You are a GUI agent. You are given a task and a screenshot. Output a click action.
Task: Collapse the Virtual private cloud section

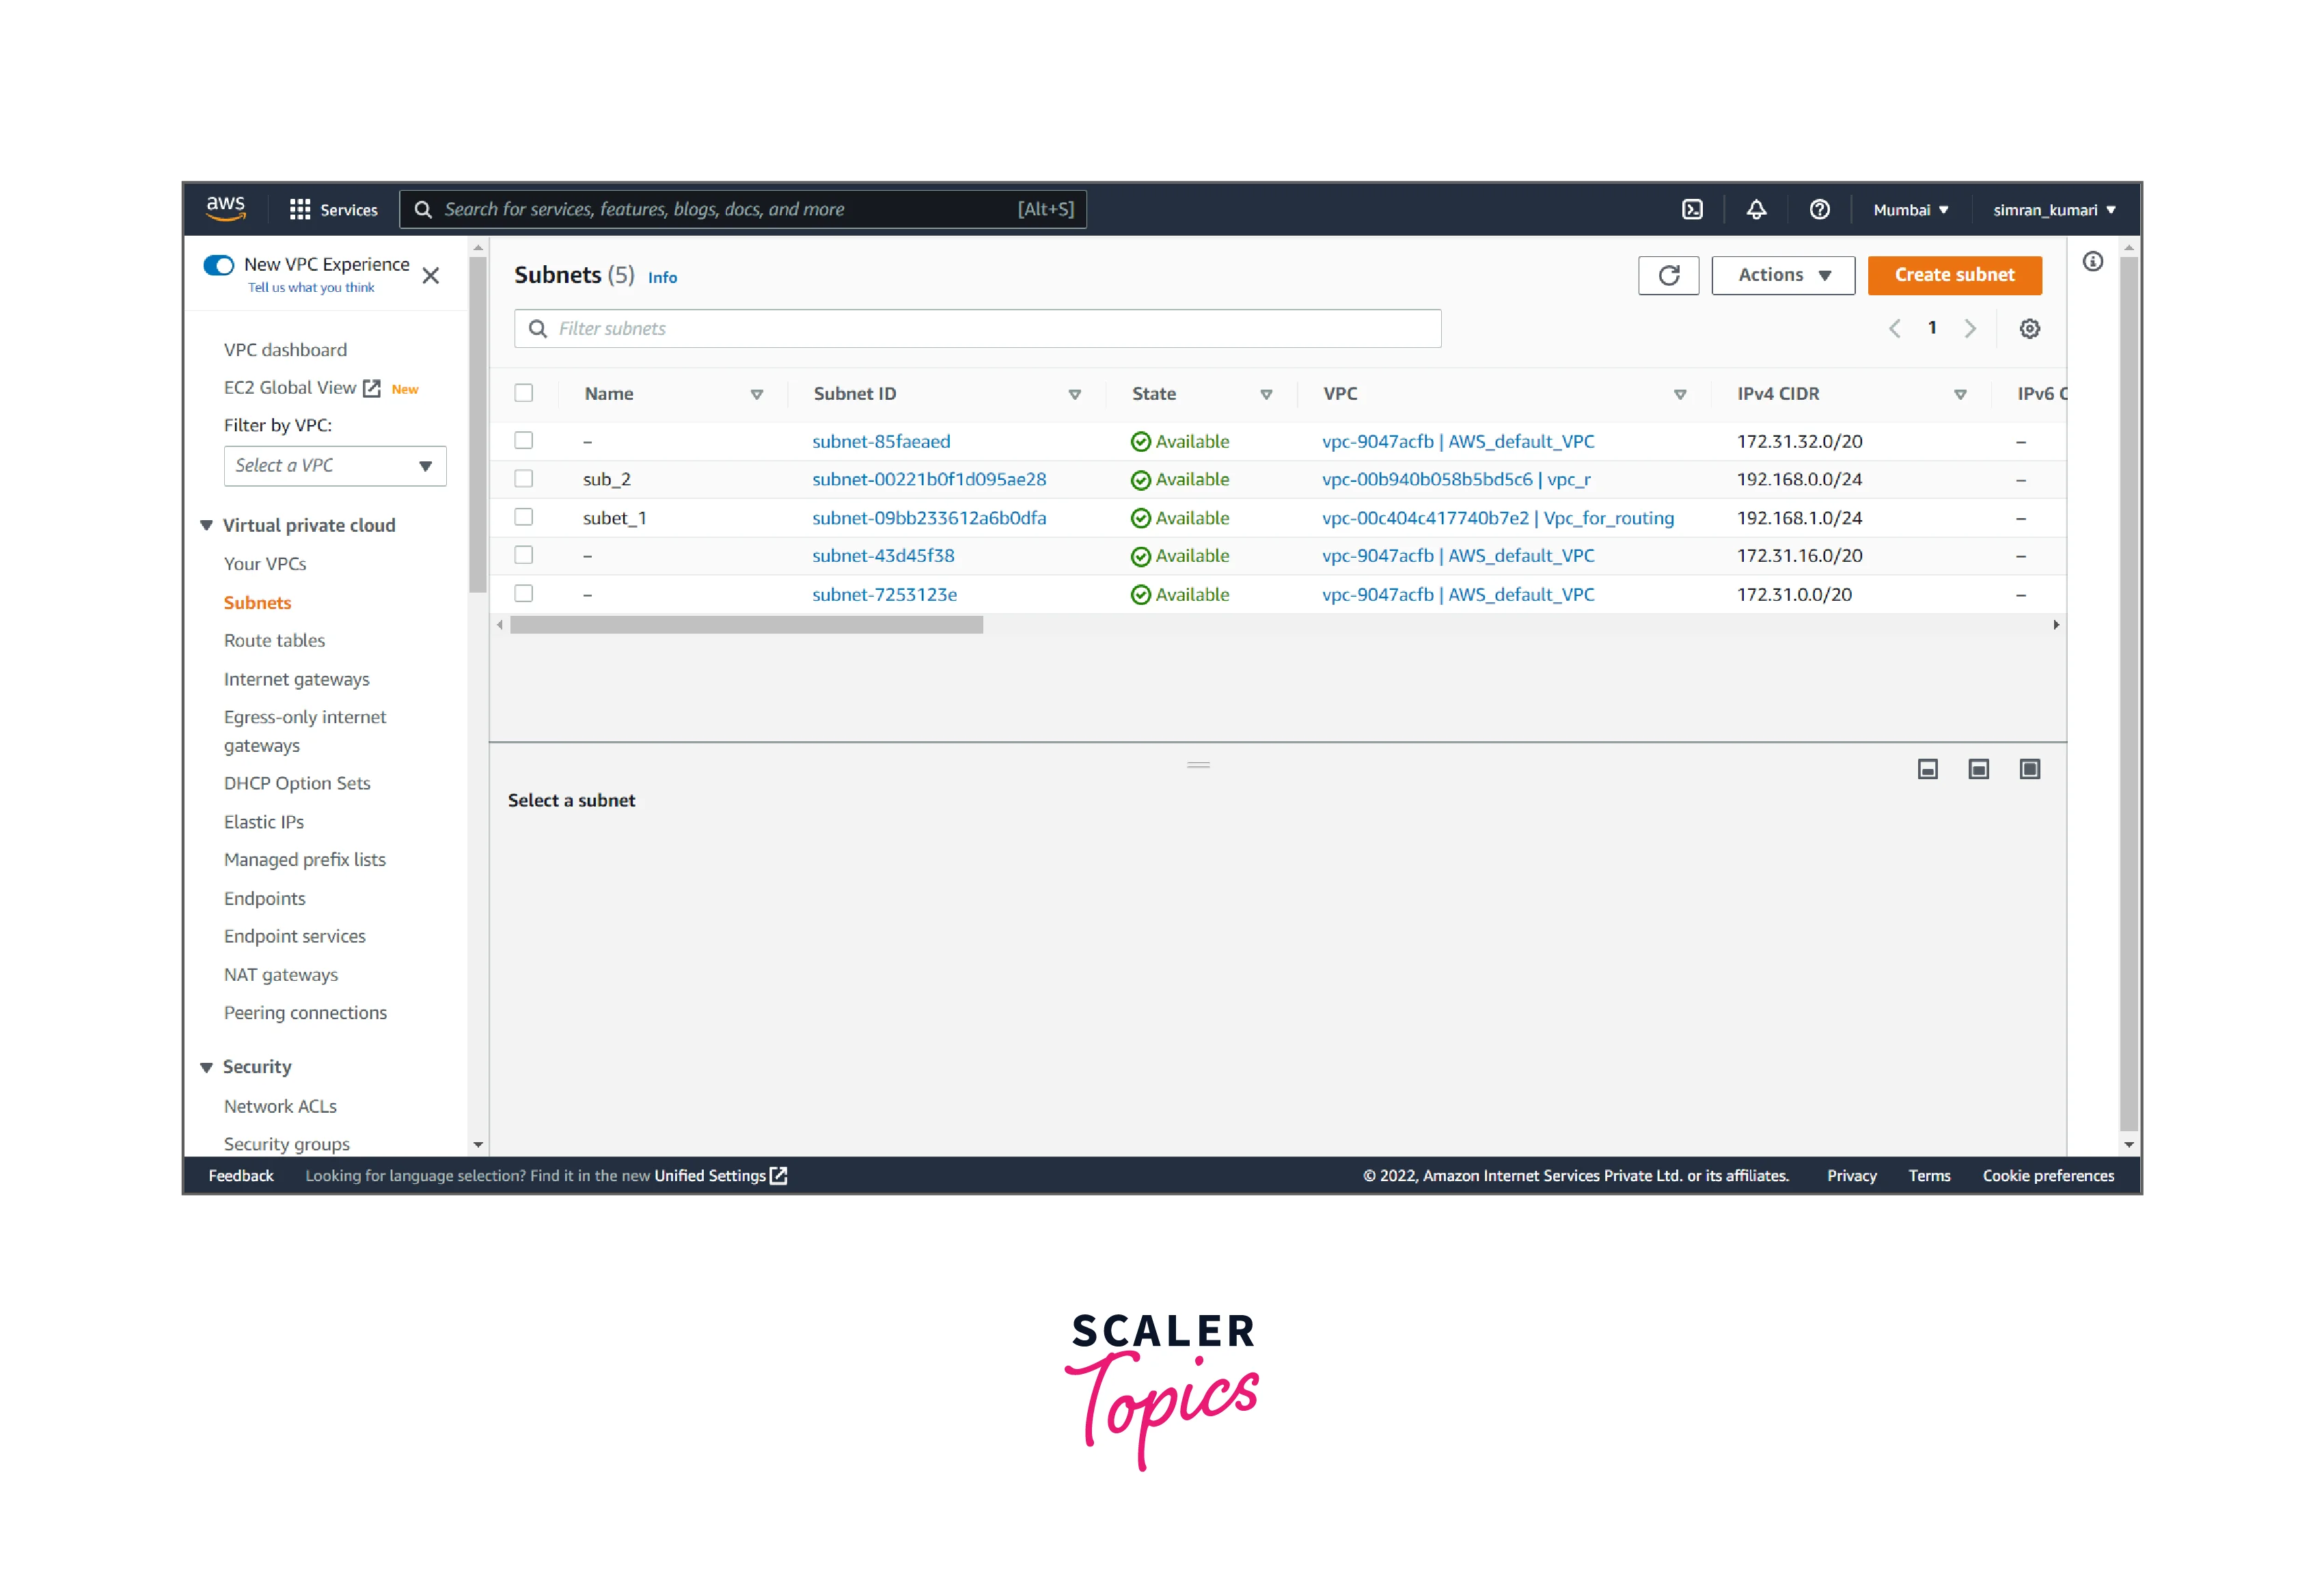[x=207, y=526]
